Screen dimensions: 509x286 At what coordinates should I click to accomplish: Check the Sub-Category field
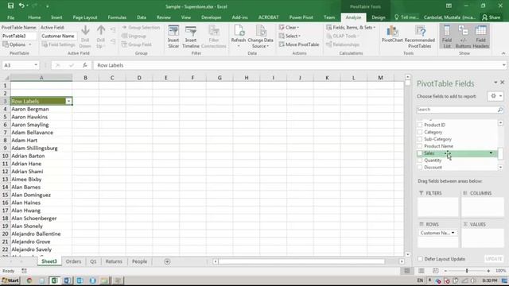(420, 139)
